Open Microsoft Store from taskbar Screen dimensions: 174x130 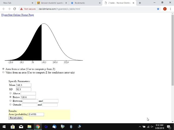13,126
